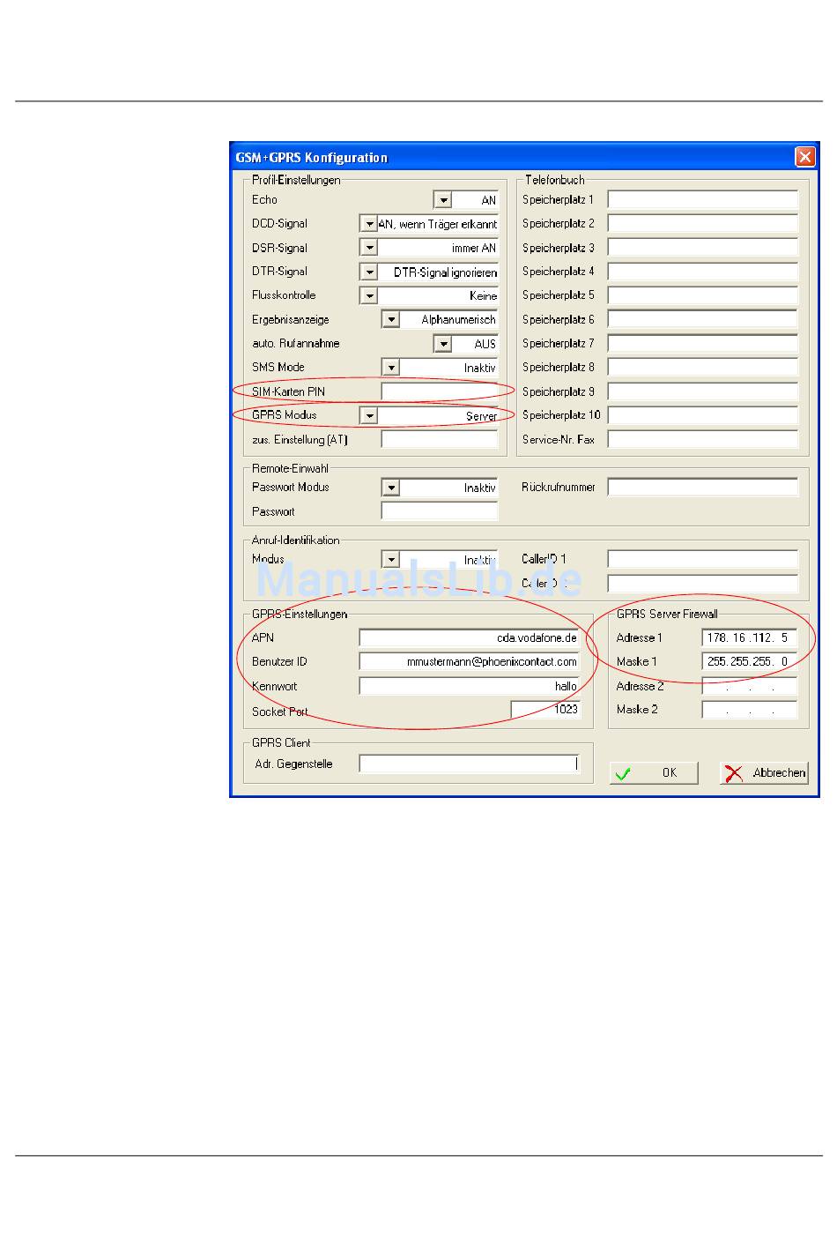Open the DTR-Signal dropdown
This screenshot has width=837, height=1252.
click(x=369, y=272)
